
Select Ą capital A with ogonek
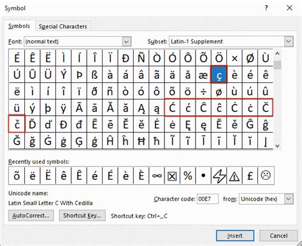pos(141,108)
